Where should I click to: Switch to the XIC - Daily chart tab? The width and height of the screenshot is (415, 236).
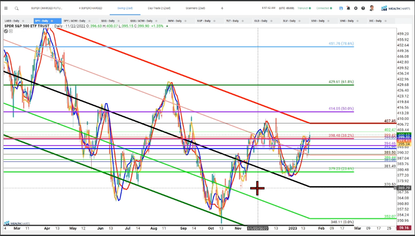(x=375, y=21)
